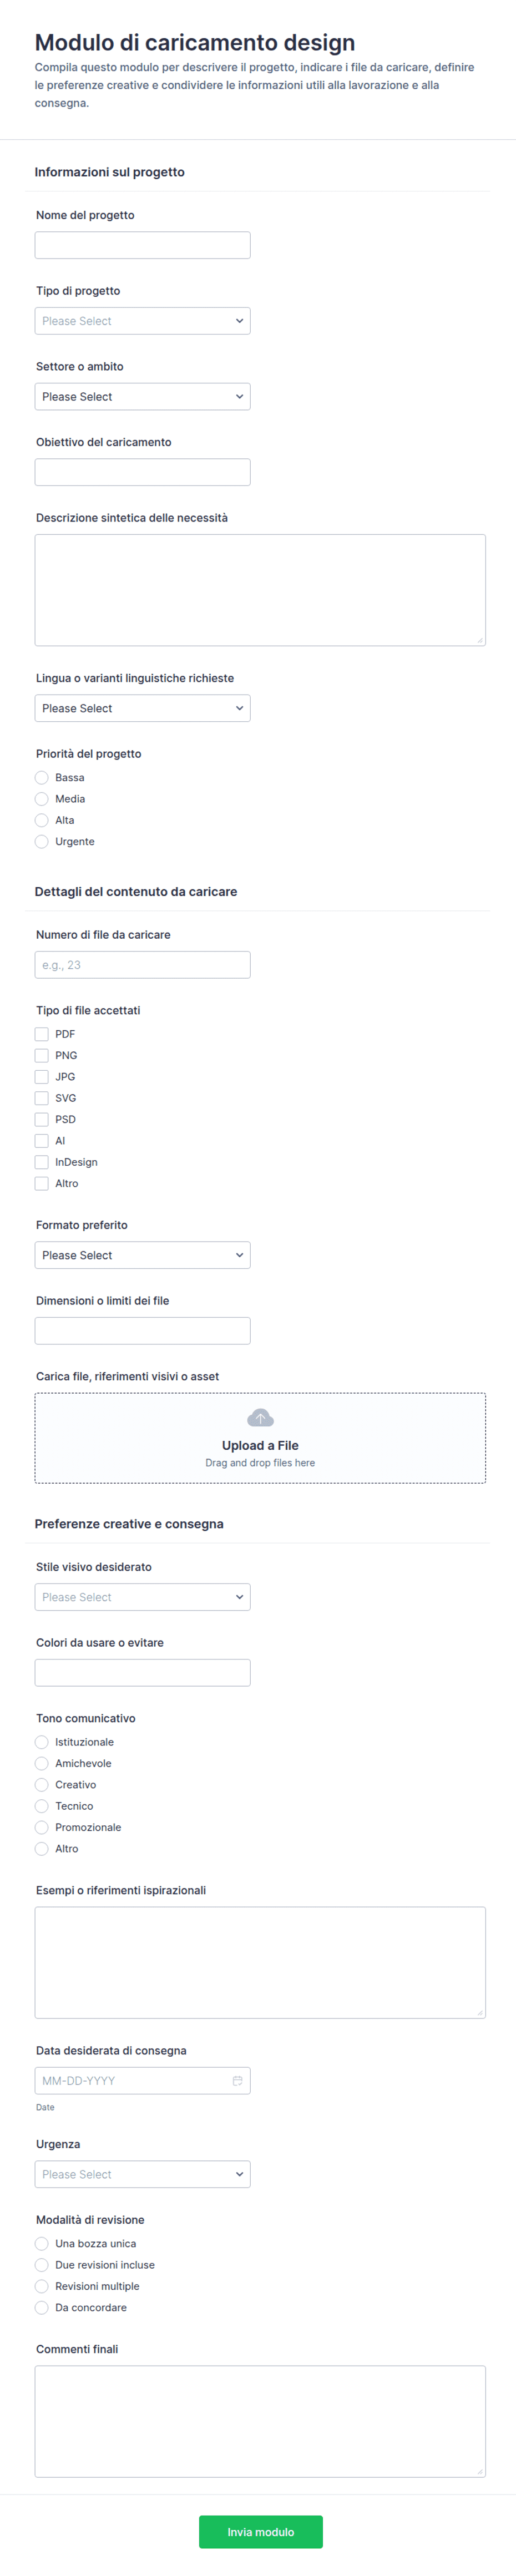This screenshot has height=2576, width=516.
Task: Open the Urgenza dropdown
Action: coord(143,2174)
